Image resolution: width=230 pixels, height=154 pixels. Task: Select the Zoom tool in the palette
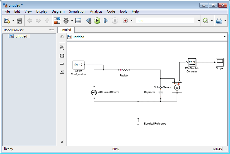pos(62,48)
